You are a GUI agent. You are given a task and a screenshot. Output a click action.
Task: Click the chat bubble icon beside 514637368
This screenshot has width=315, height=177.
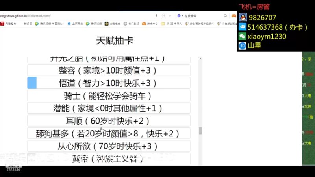click(x=243, y=27)
